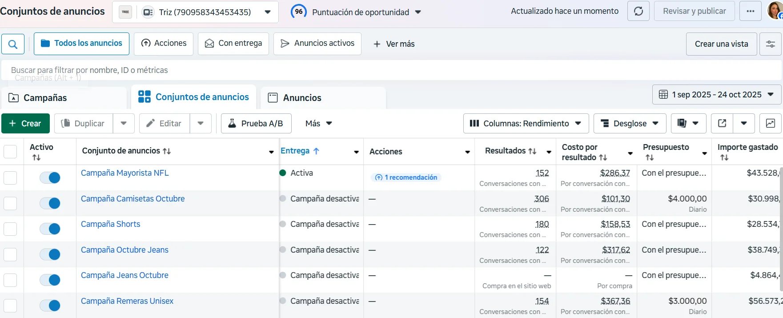This screenshot has height=318, width=783.
Task: Toggle off Campaña Shorts ad set
Action: [50, 229]
